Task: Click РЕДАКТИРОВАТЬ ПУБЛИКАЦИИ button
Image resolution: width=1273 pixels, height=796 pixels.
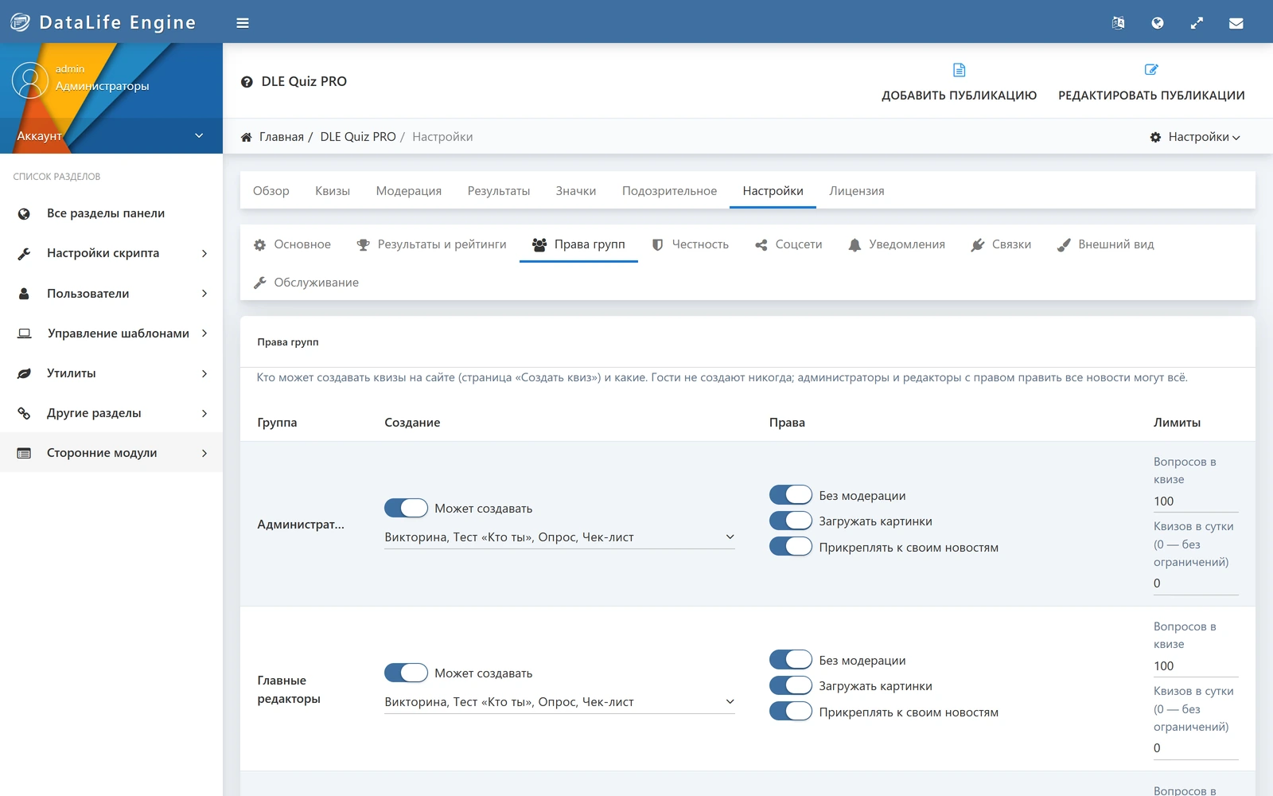Action: point(1151,82)
